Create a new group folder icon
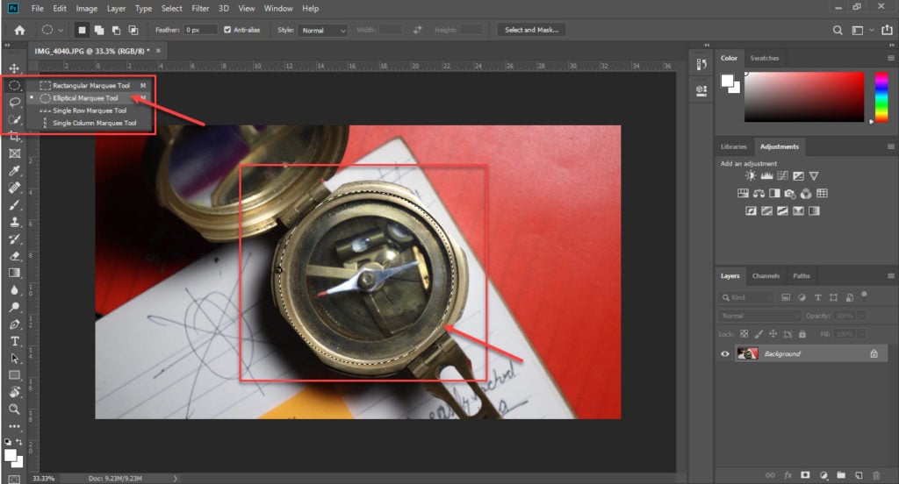Screen dimensions: 899x484 [840, 475]
